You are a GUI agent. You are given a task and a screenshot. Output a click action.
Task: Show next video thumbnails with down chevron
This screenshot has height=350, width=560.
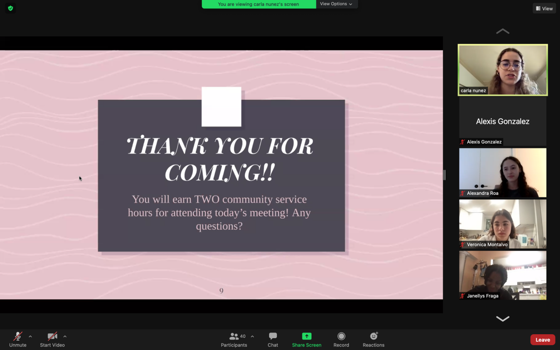503,318
